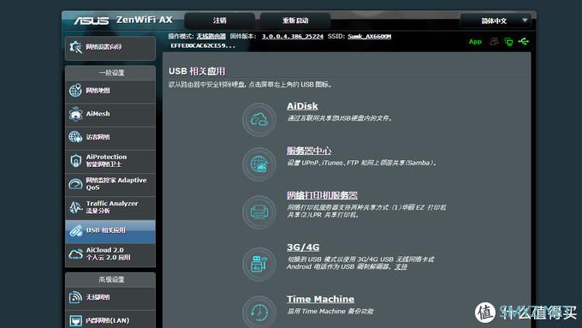The height and width of the screenshot is (328, 582).
Task: Click the SSID name link in header
Action: [370, 37]
